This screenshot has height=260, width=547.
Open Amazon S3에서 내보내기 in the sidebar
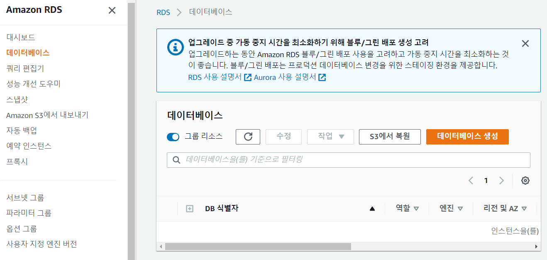pyautogui.click(x=47, y=115)
